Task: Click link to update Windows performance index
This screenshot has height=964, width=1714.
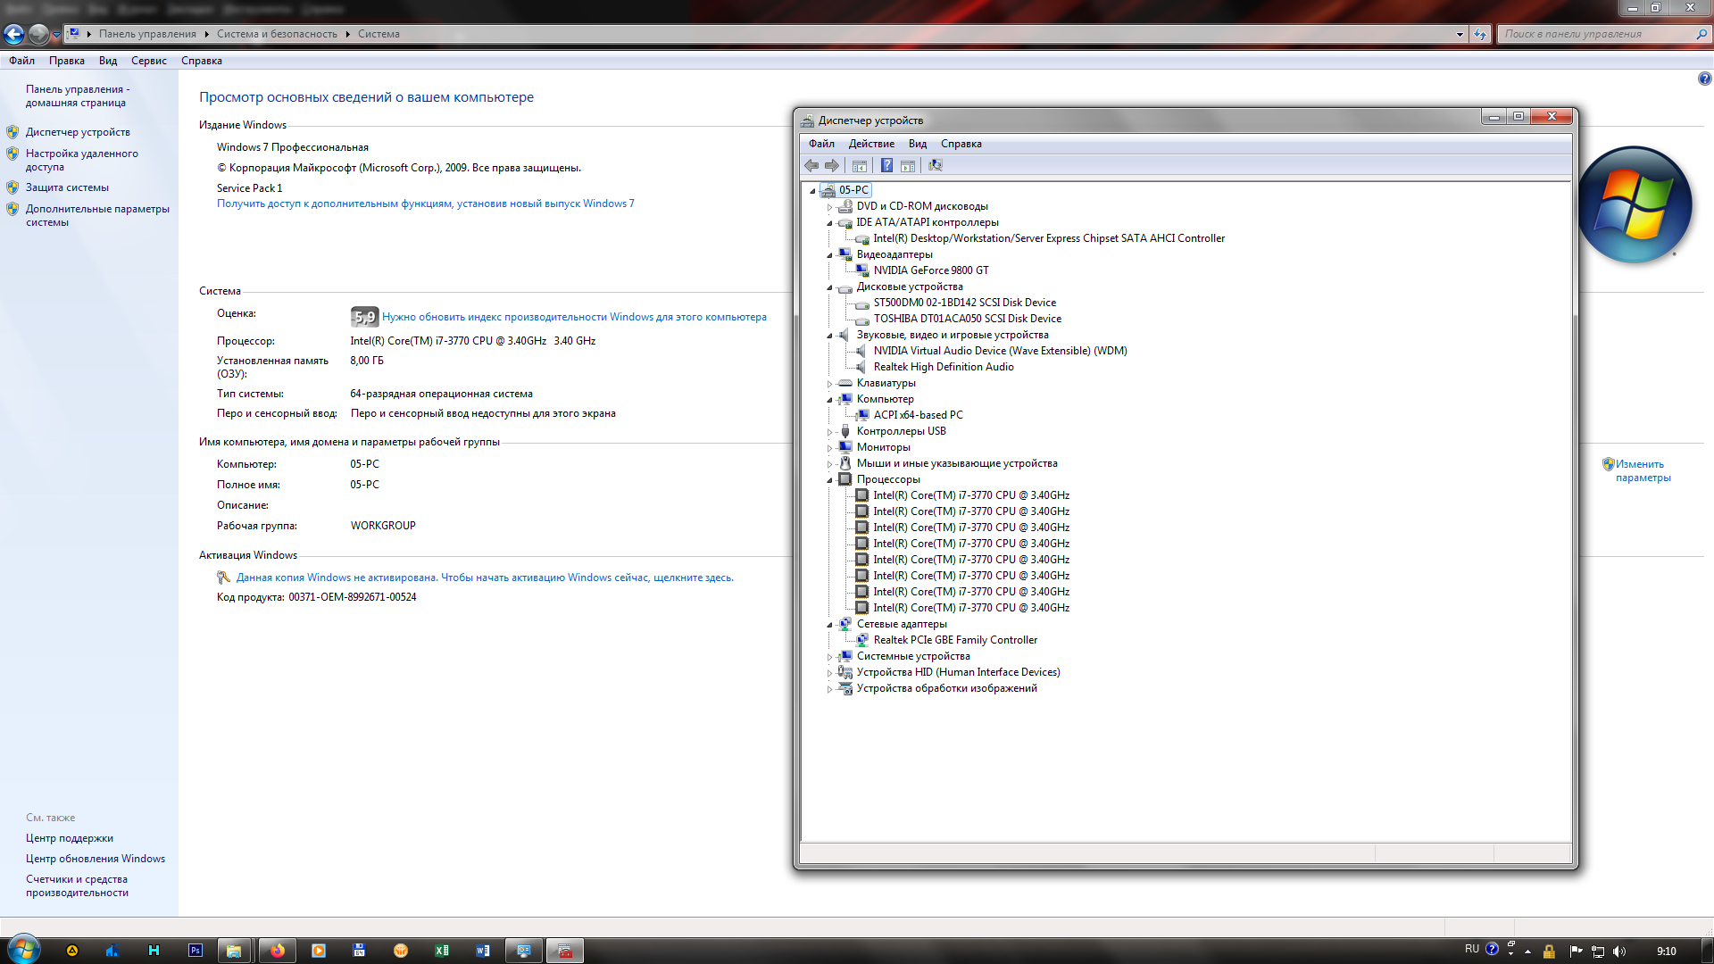Action: [574, 317]
